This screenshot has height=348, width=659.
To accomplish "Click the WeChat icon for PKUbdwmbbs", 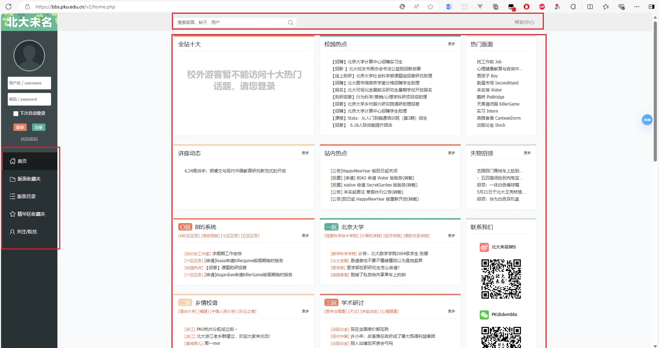I will click(x=484, y=315).
